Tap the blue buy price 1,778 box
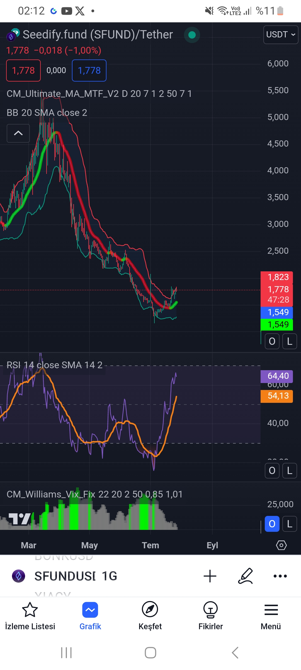Image resolution: width=301 pixels, height=670 pixels. coord(89,70)
